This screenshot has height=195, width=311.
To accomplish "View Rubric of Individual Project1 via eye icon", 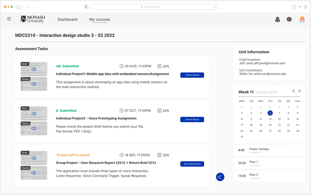I will pyautogui.click(x=34, y=84).
